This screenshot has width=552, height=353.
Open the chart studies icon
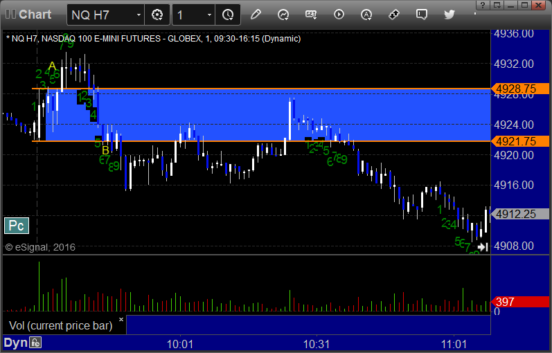point(283,15)
